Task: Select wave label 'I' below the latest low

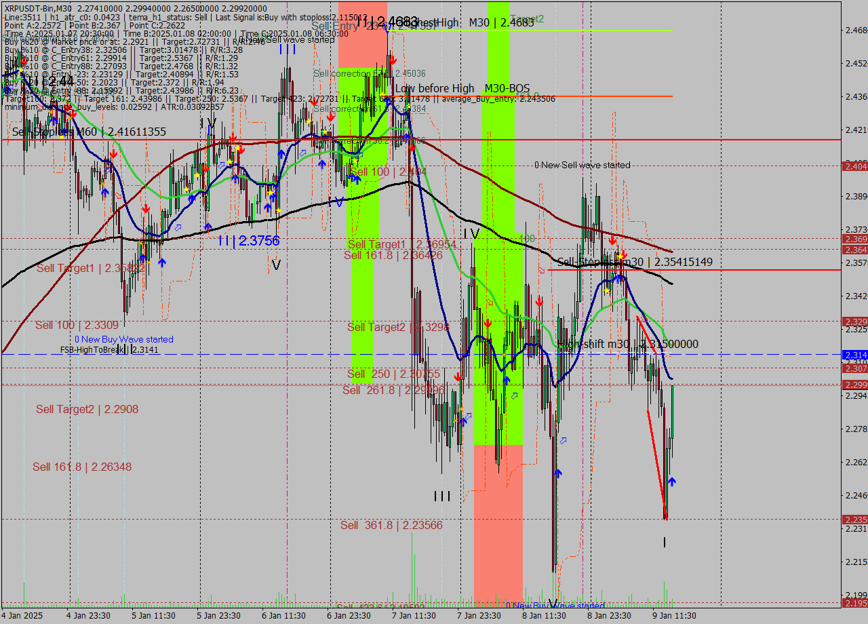Action: point(665,543)
